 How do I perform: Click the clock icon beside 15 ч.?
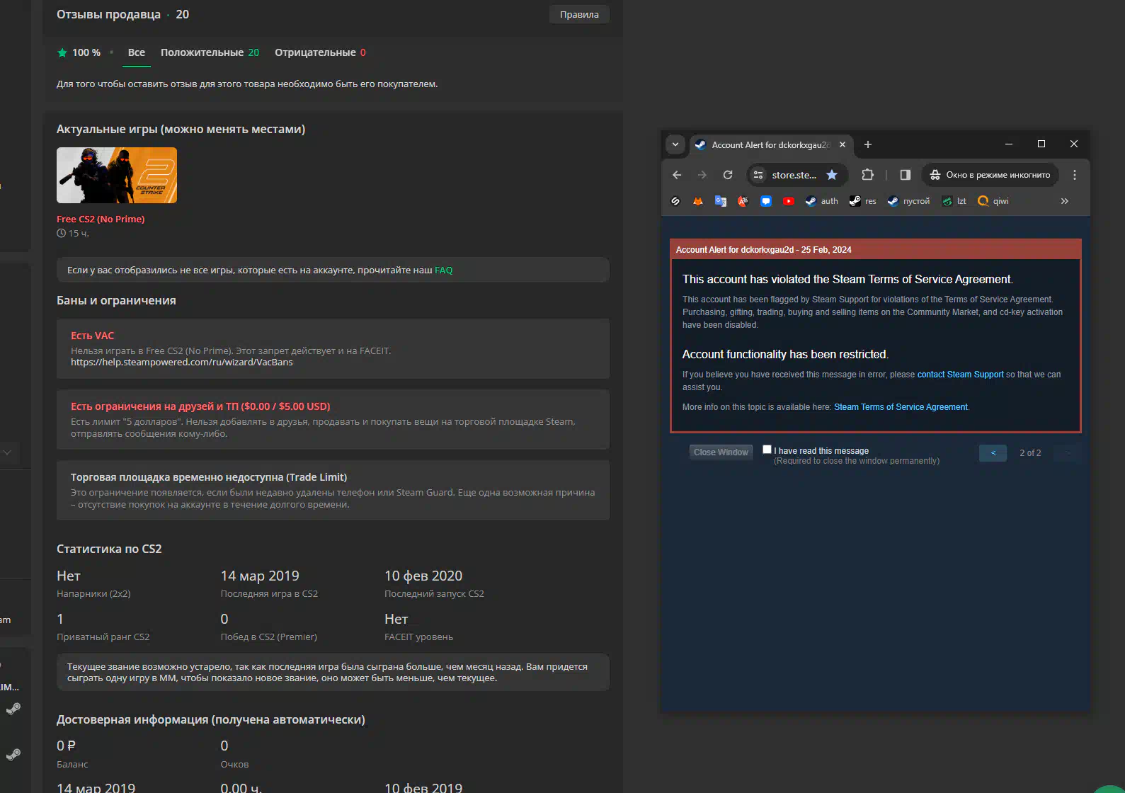(x=61, y=233)
